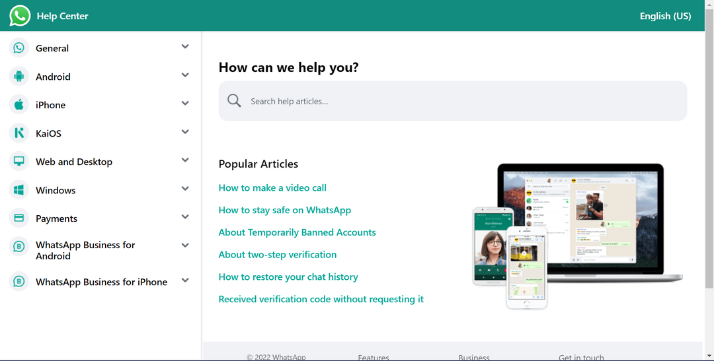Open the Web and Desktop category
Image resolution: width=714 pixels, height=361 pixels.
click(74, 162)
